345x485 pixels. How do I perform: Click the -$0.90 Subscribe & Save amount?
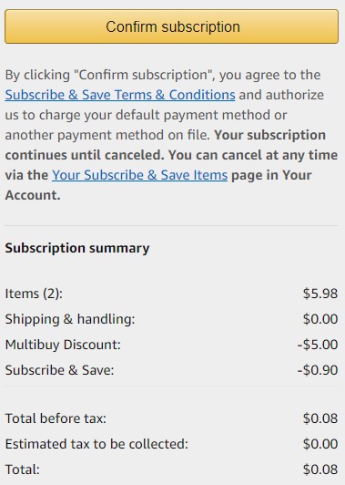318,370
